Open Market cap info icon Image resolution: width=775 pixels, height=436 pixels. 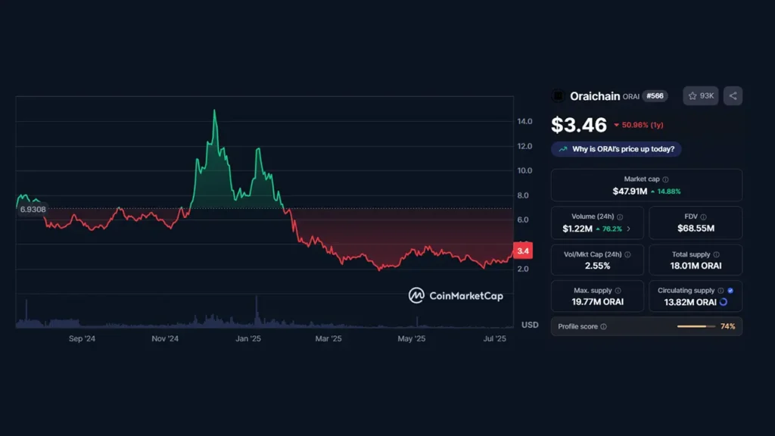pos(665,179)
